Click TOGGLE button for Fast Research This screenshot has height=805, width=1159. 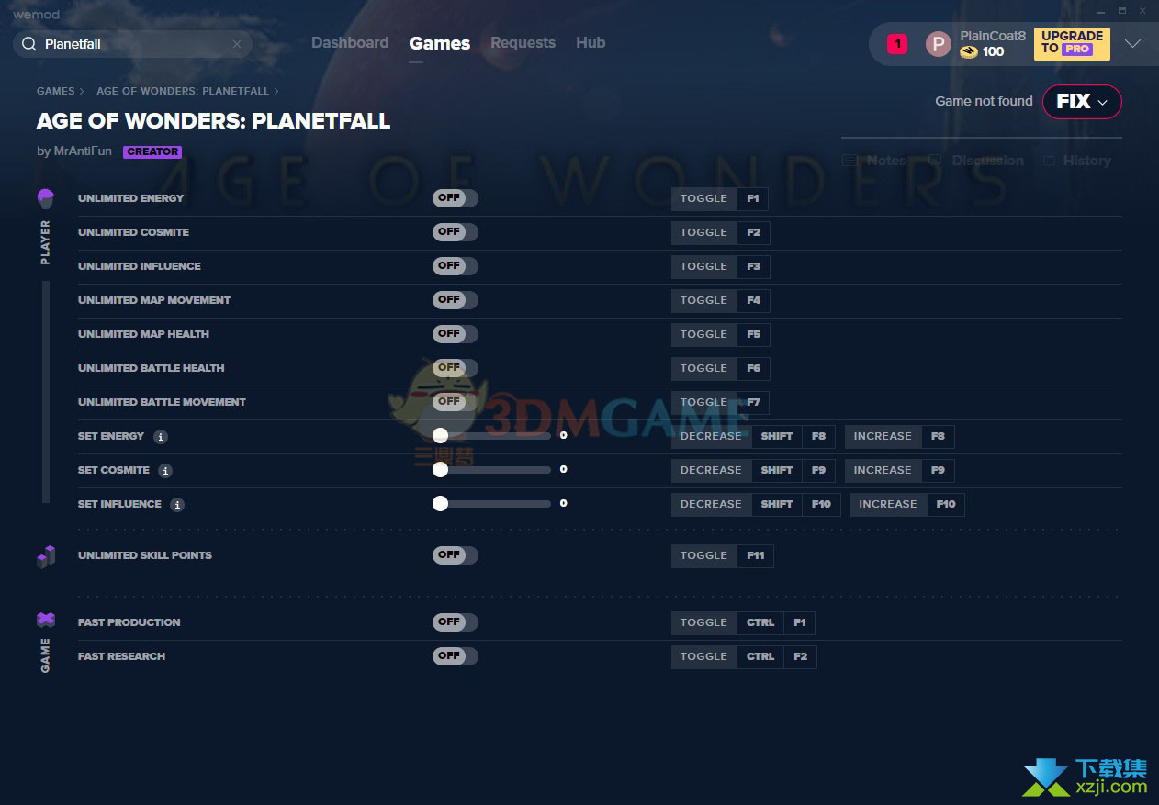click(x=703, y=657)
